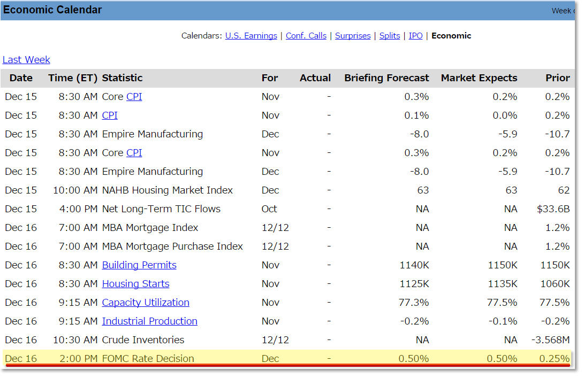Select the 62 prior NAHB value
584x378 pixels.
(x=564, y=190)
